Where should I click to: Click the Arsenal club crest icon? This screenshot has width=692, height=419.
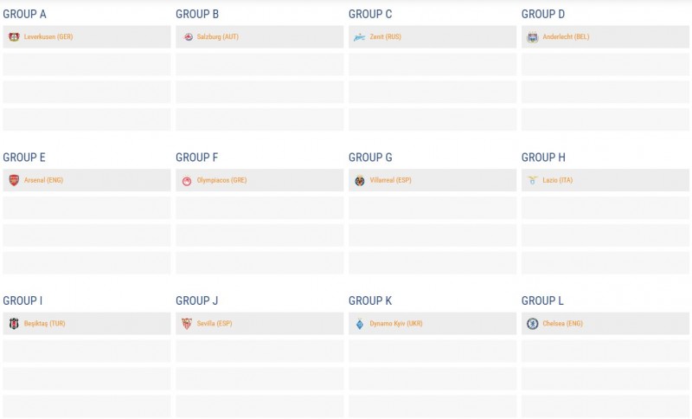pos(14,180)
